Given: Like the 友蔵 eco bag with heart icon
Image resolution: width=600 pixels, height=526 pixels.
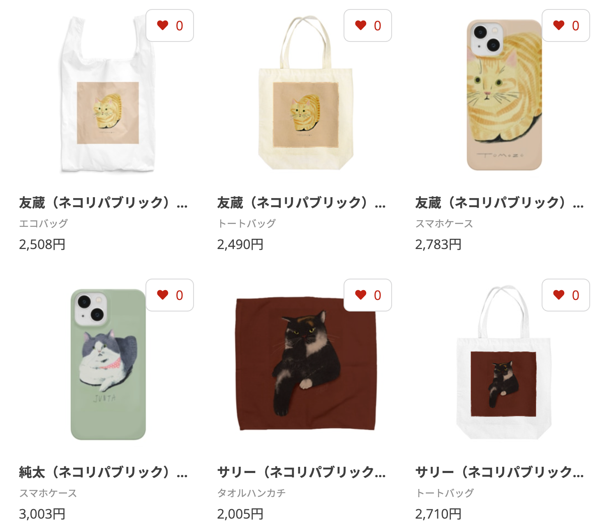Looking at the screenshot, I should tap(170, 25).
